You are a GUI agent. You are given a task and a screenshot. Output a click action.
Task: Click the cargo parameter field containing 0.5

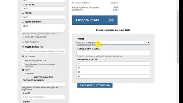(113, 64)
